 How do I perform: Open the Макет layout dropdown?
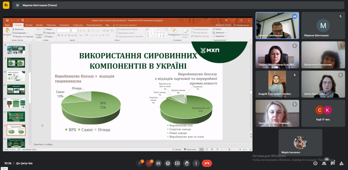coord(48,29)
